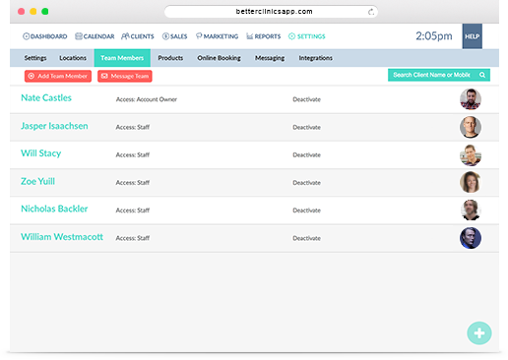
Task: Click Nate Castles avatar photo
Action: (x=471, y=99)
